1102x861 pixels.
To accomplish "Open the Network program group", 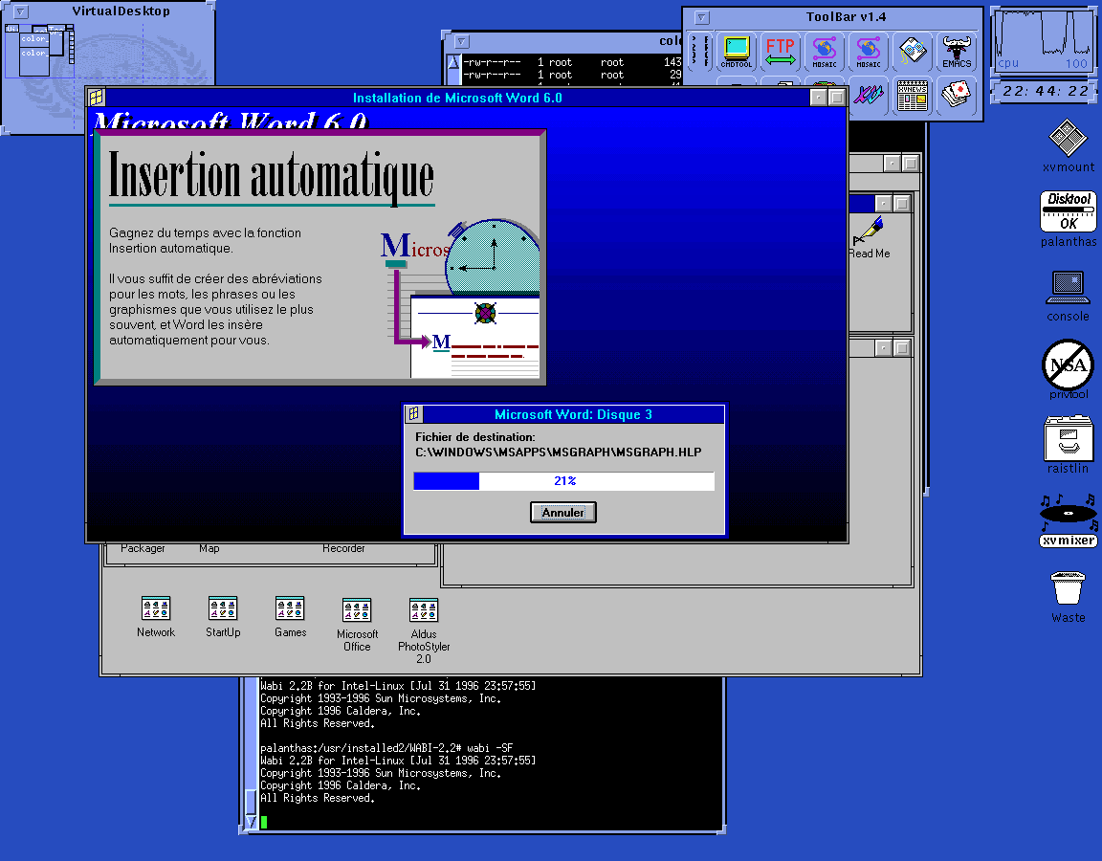I will [x=156, y=616].
